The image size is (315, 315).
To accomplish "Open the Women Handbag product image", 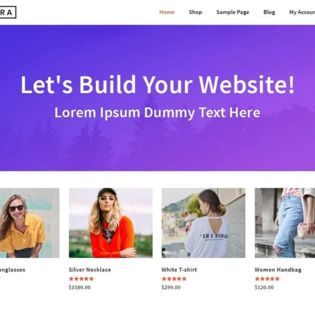I will pos(285,223).
